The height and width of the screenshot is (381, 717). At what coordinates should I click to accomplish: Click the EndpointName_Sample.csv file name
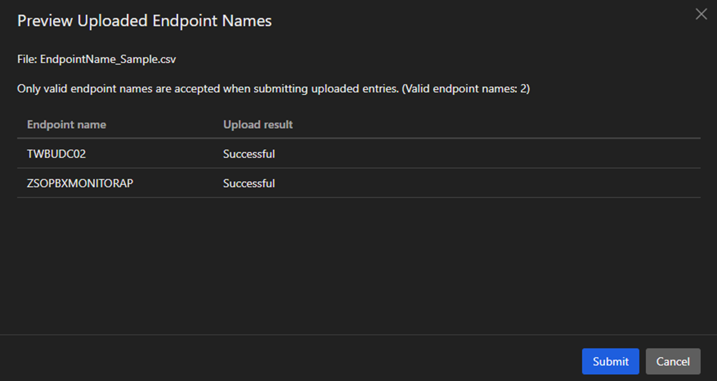click(108, 59)
